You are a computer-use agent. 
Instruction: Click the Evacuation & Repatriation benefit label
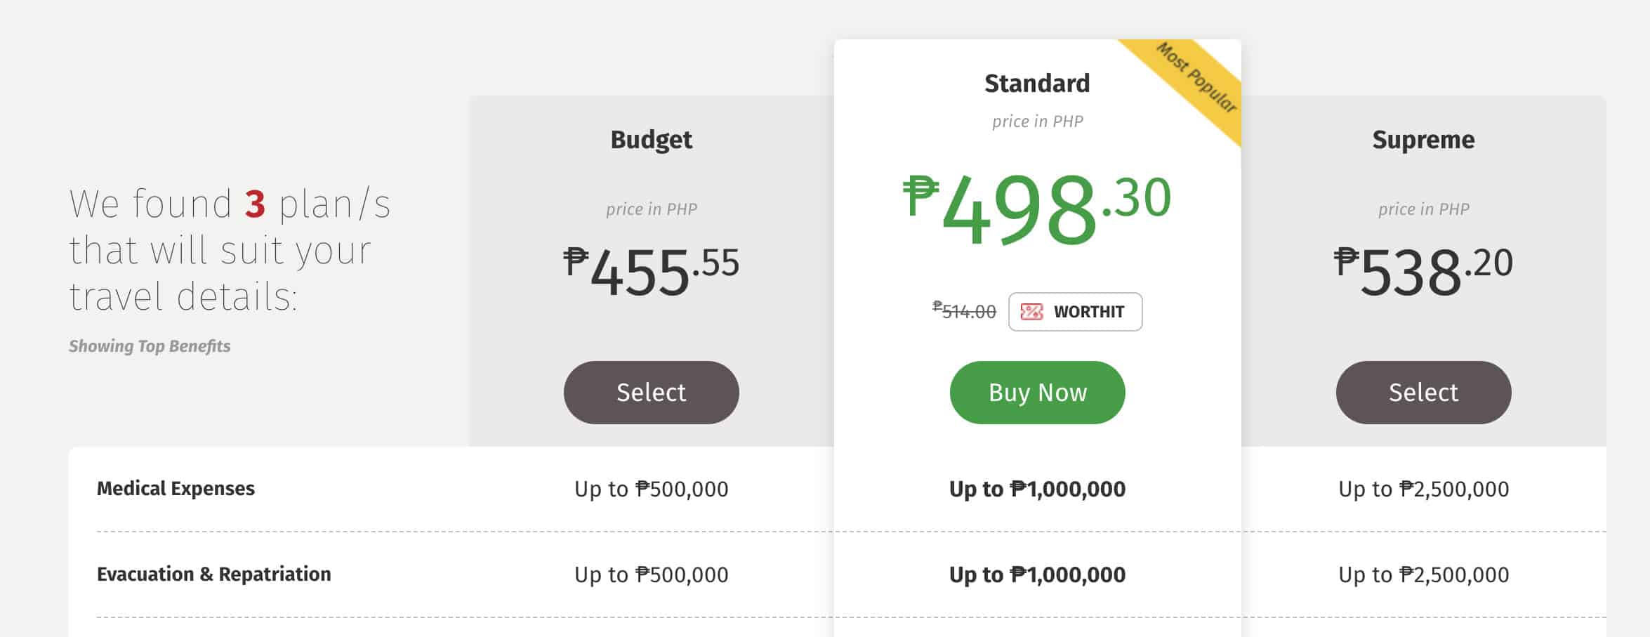pos(213,574)
